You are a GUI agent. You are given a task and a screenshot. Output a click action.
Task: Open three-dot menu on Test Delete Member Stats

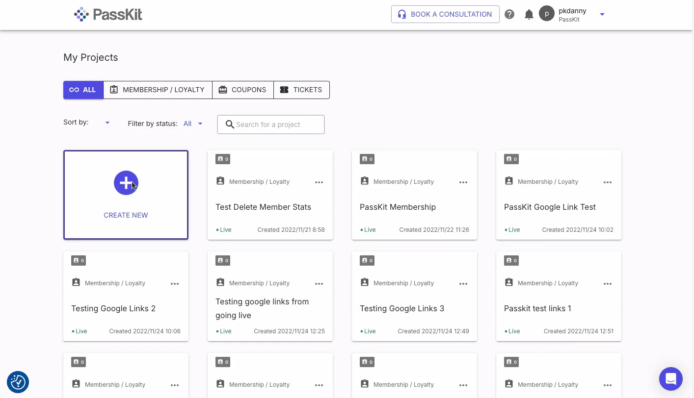point(319,182)
